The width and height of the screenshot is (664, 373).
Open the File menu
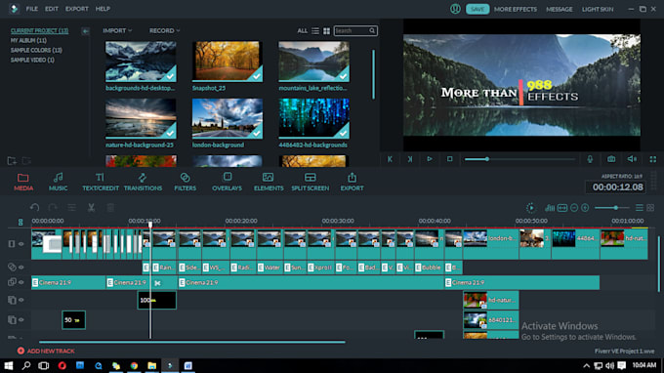pos(32,9)
